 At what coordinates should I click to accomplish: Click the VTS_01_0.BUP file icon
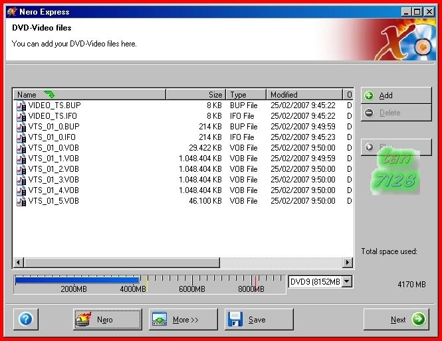[x=21, y=127]
